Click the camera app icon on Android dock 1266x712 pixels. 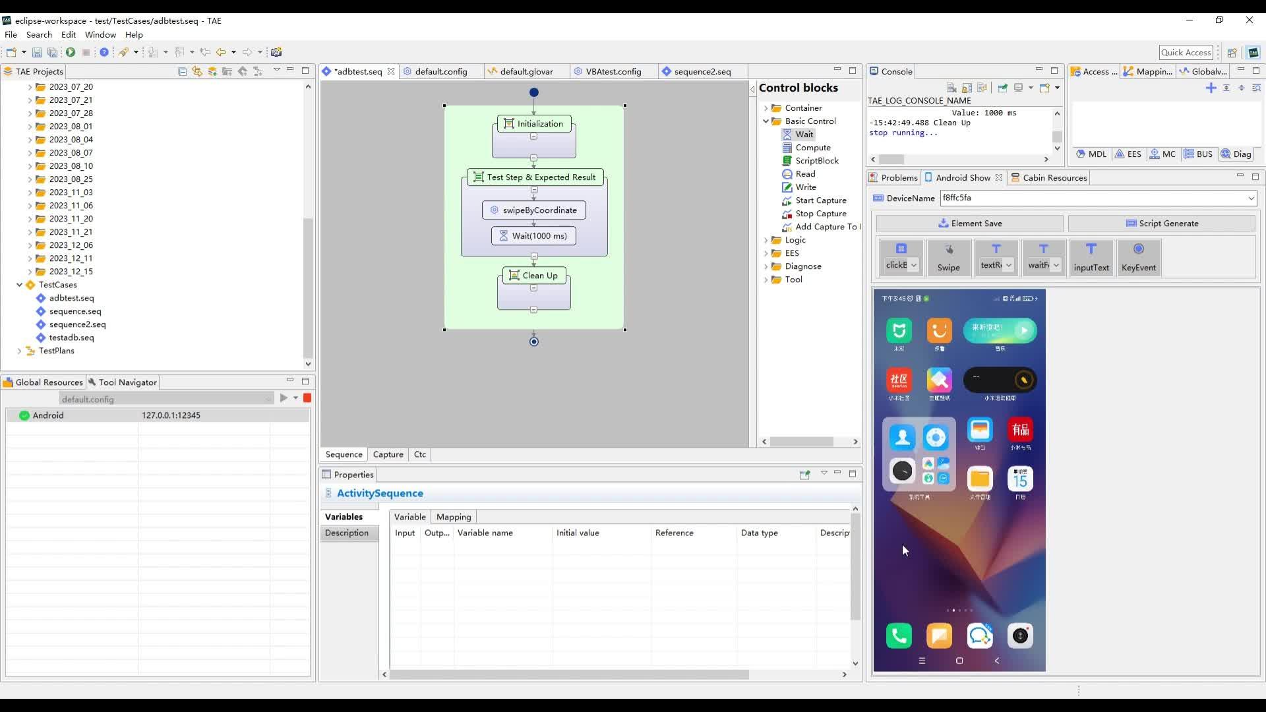[x=1020, y=636]
